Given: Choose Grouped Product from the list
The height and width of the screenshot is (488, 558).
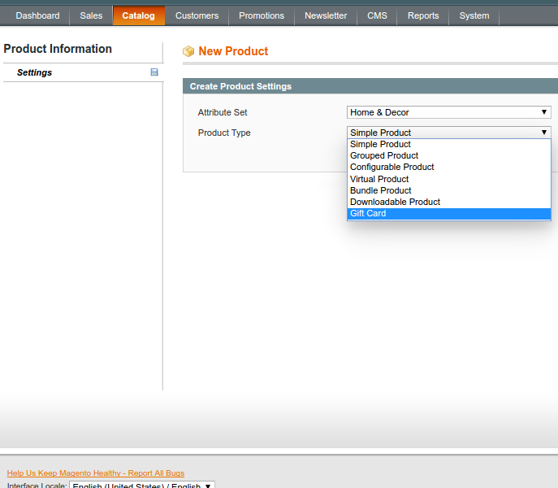Looking at the screenshot, I should [384, 155].
